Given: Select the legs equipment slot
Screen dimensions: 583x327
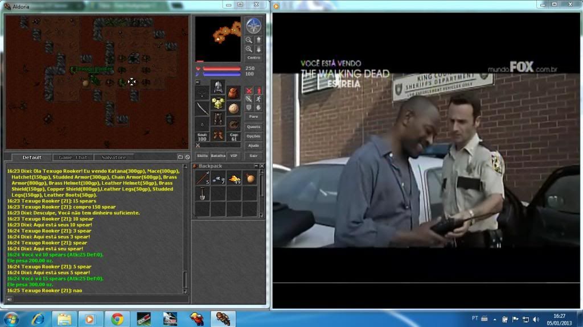Looking at the screenshot, I should coord(218,119).
